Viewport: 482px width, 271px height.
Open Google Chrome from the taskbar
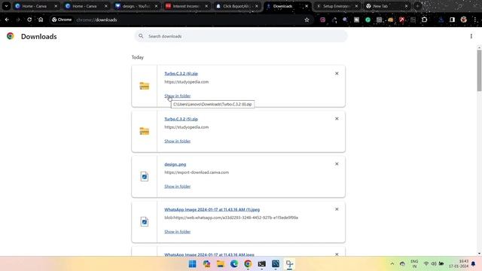coord(248,264)
